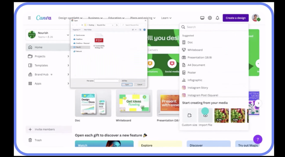Go to Home in the sidebar
Viewport: 285px width, 157px height.
(48, 47)
